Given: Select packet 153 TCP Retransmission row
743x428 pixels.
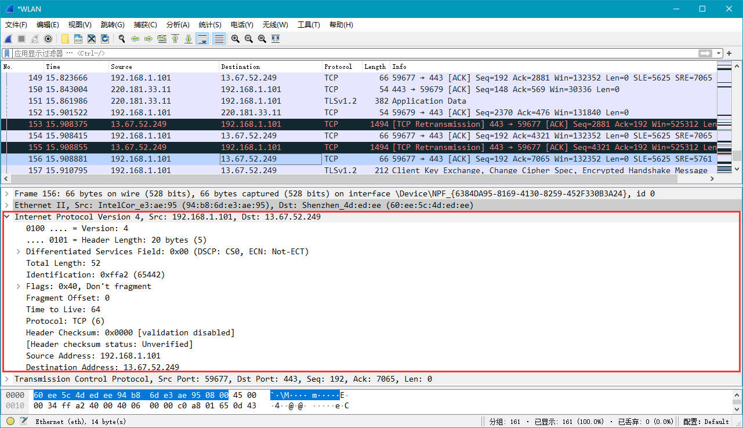Looking at the screenshot, I should coord(359,124).
